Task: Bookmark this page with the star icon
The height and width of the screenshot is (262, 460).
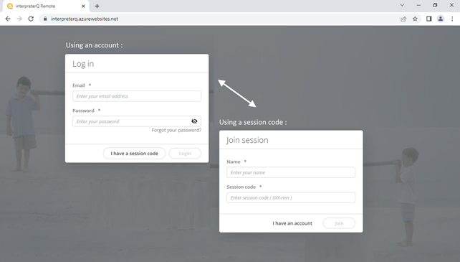Action: (x=415, y=19)
